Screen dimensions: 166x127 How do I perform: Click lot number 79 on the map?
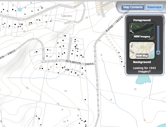point(135,89)
